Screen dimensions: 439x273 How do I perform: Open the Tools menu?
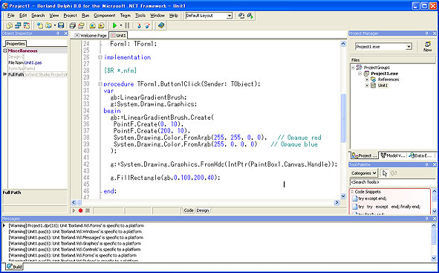[x=140, y=16]
